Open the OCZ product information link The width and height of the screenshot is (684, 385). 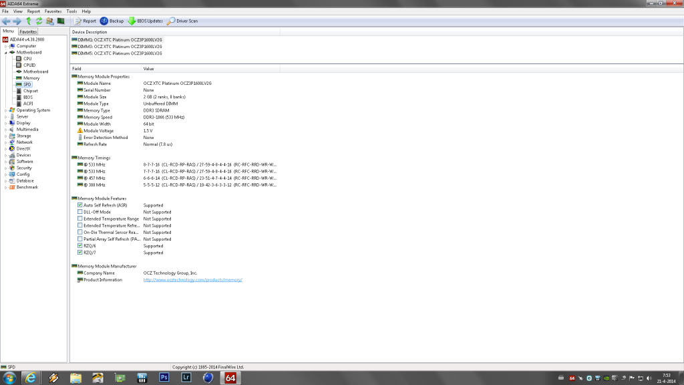click(192, 280)
